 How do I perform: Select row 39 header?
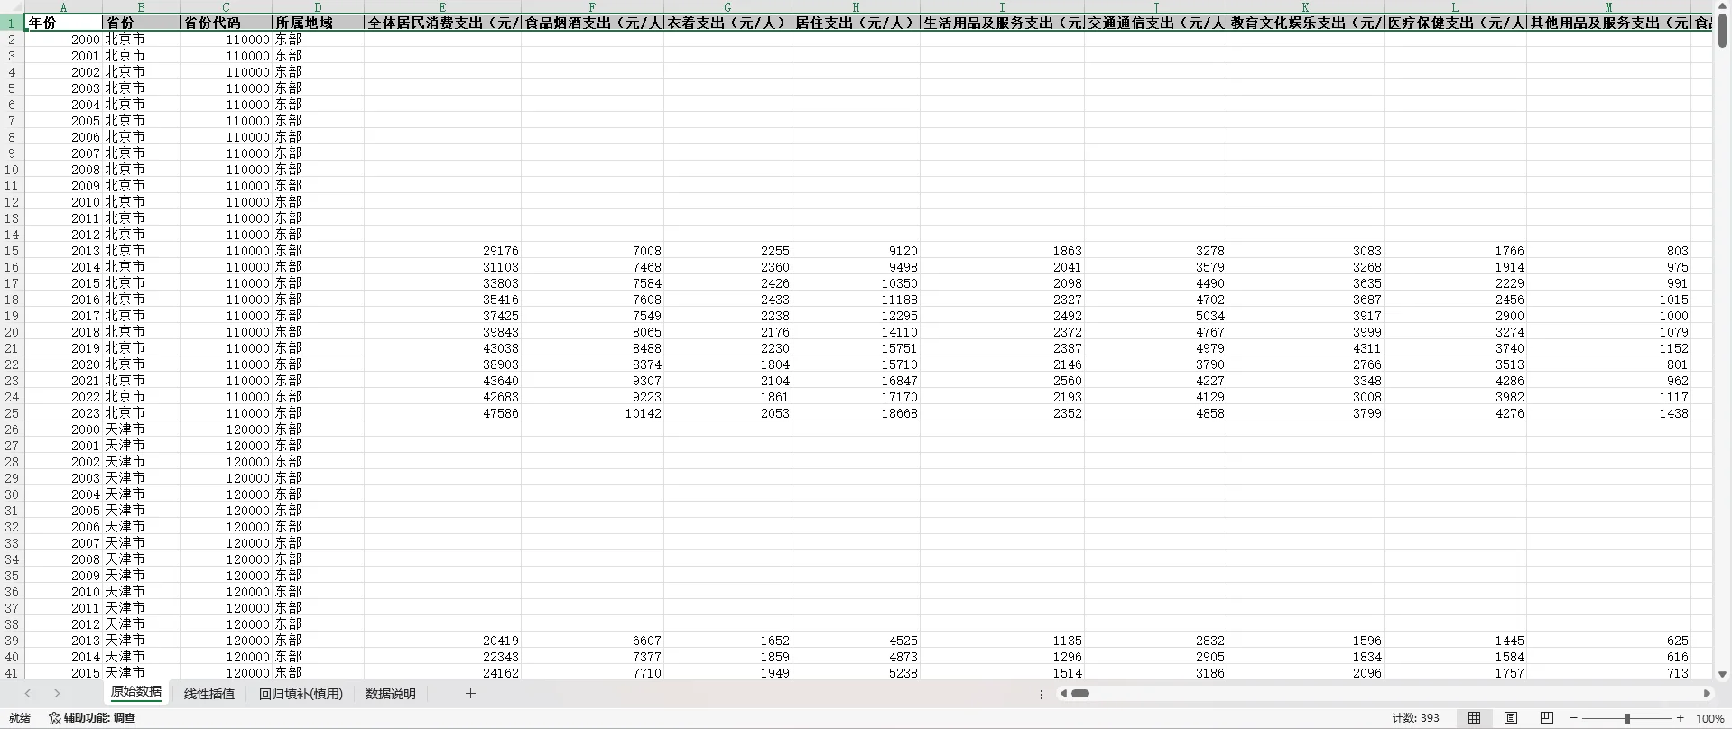(x=12, y=641)
